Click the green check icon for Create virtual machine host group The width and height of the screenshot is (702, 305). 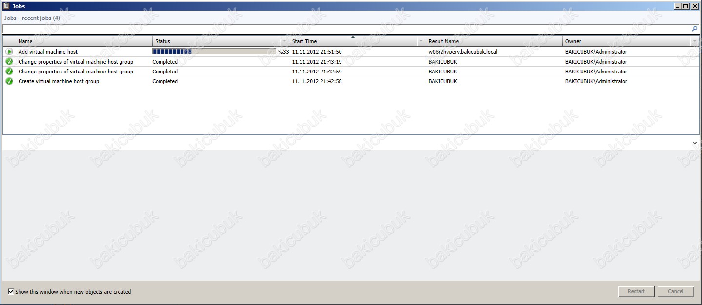(x=9, y=81)
